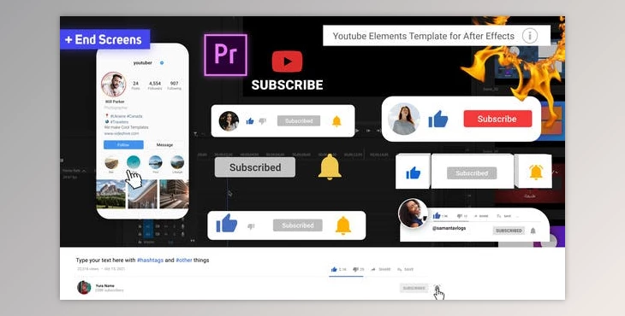Click SHARE in the bottom white panel
Viewport: 625px width, 316px height.
pos(381,270)
